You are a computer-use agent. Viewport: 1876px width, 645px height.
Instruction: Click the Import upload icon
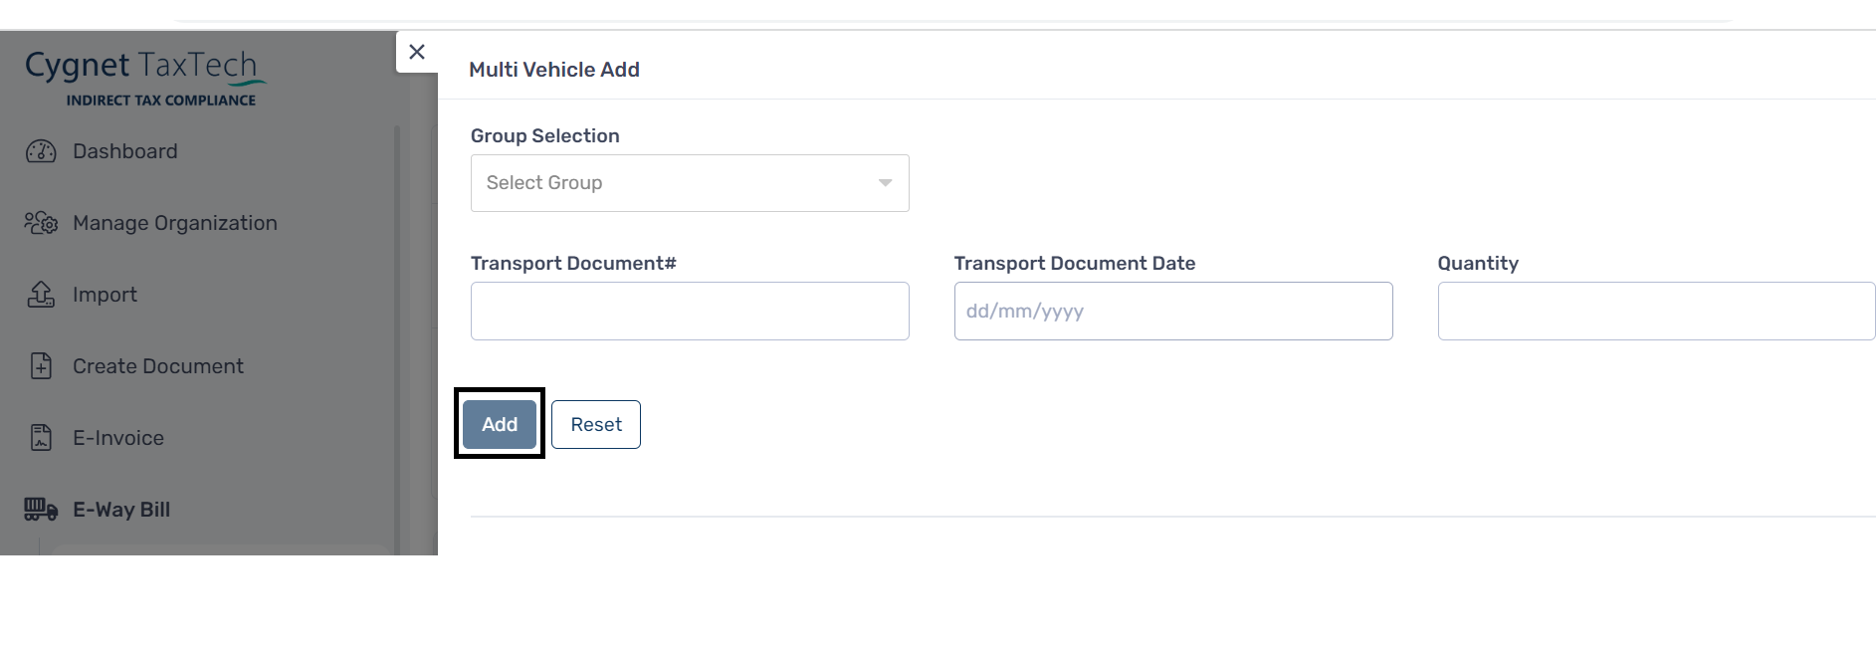(x=41, y=295)
